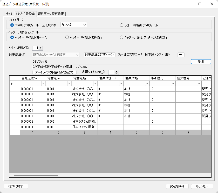This screenshot has height=193, width=218.
Task: Click column number 1 footer cell
Action: 33,132
